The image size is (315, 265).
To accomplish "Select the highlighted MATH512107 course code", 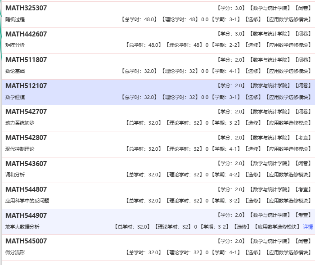I will coord(26,86).
